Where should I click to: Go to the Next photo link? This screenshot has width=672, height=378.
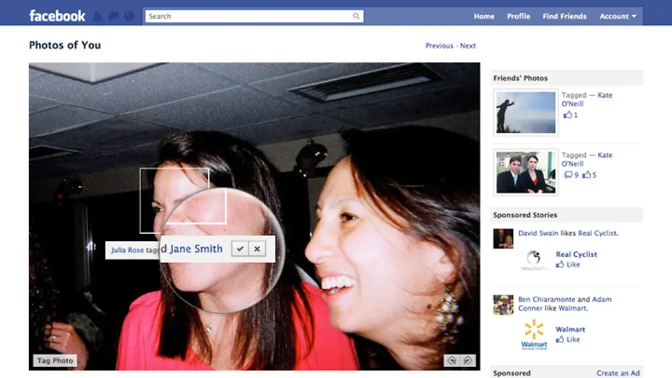click(x=468, y=46)
